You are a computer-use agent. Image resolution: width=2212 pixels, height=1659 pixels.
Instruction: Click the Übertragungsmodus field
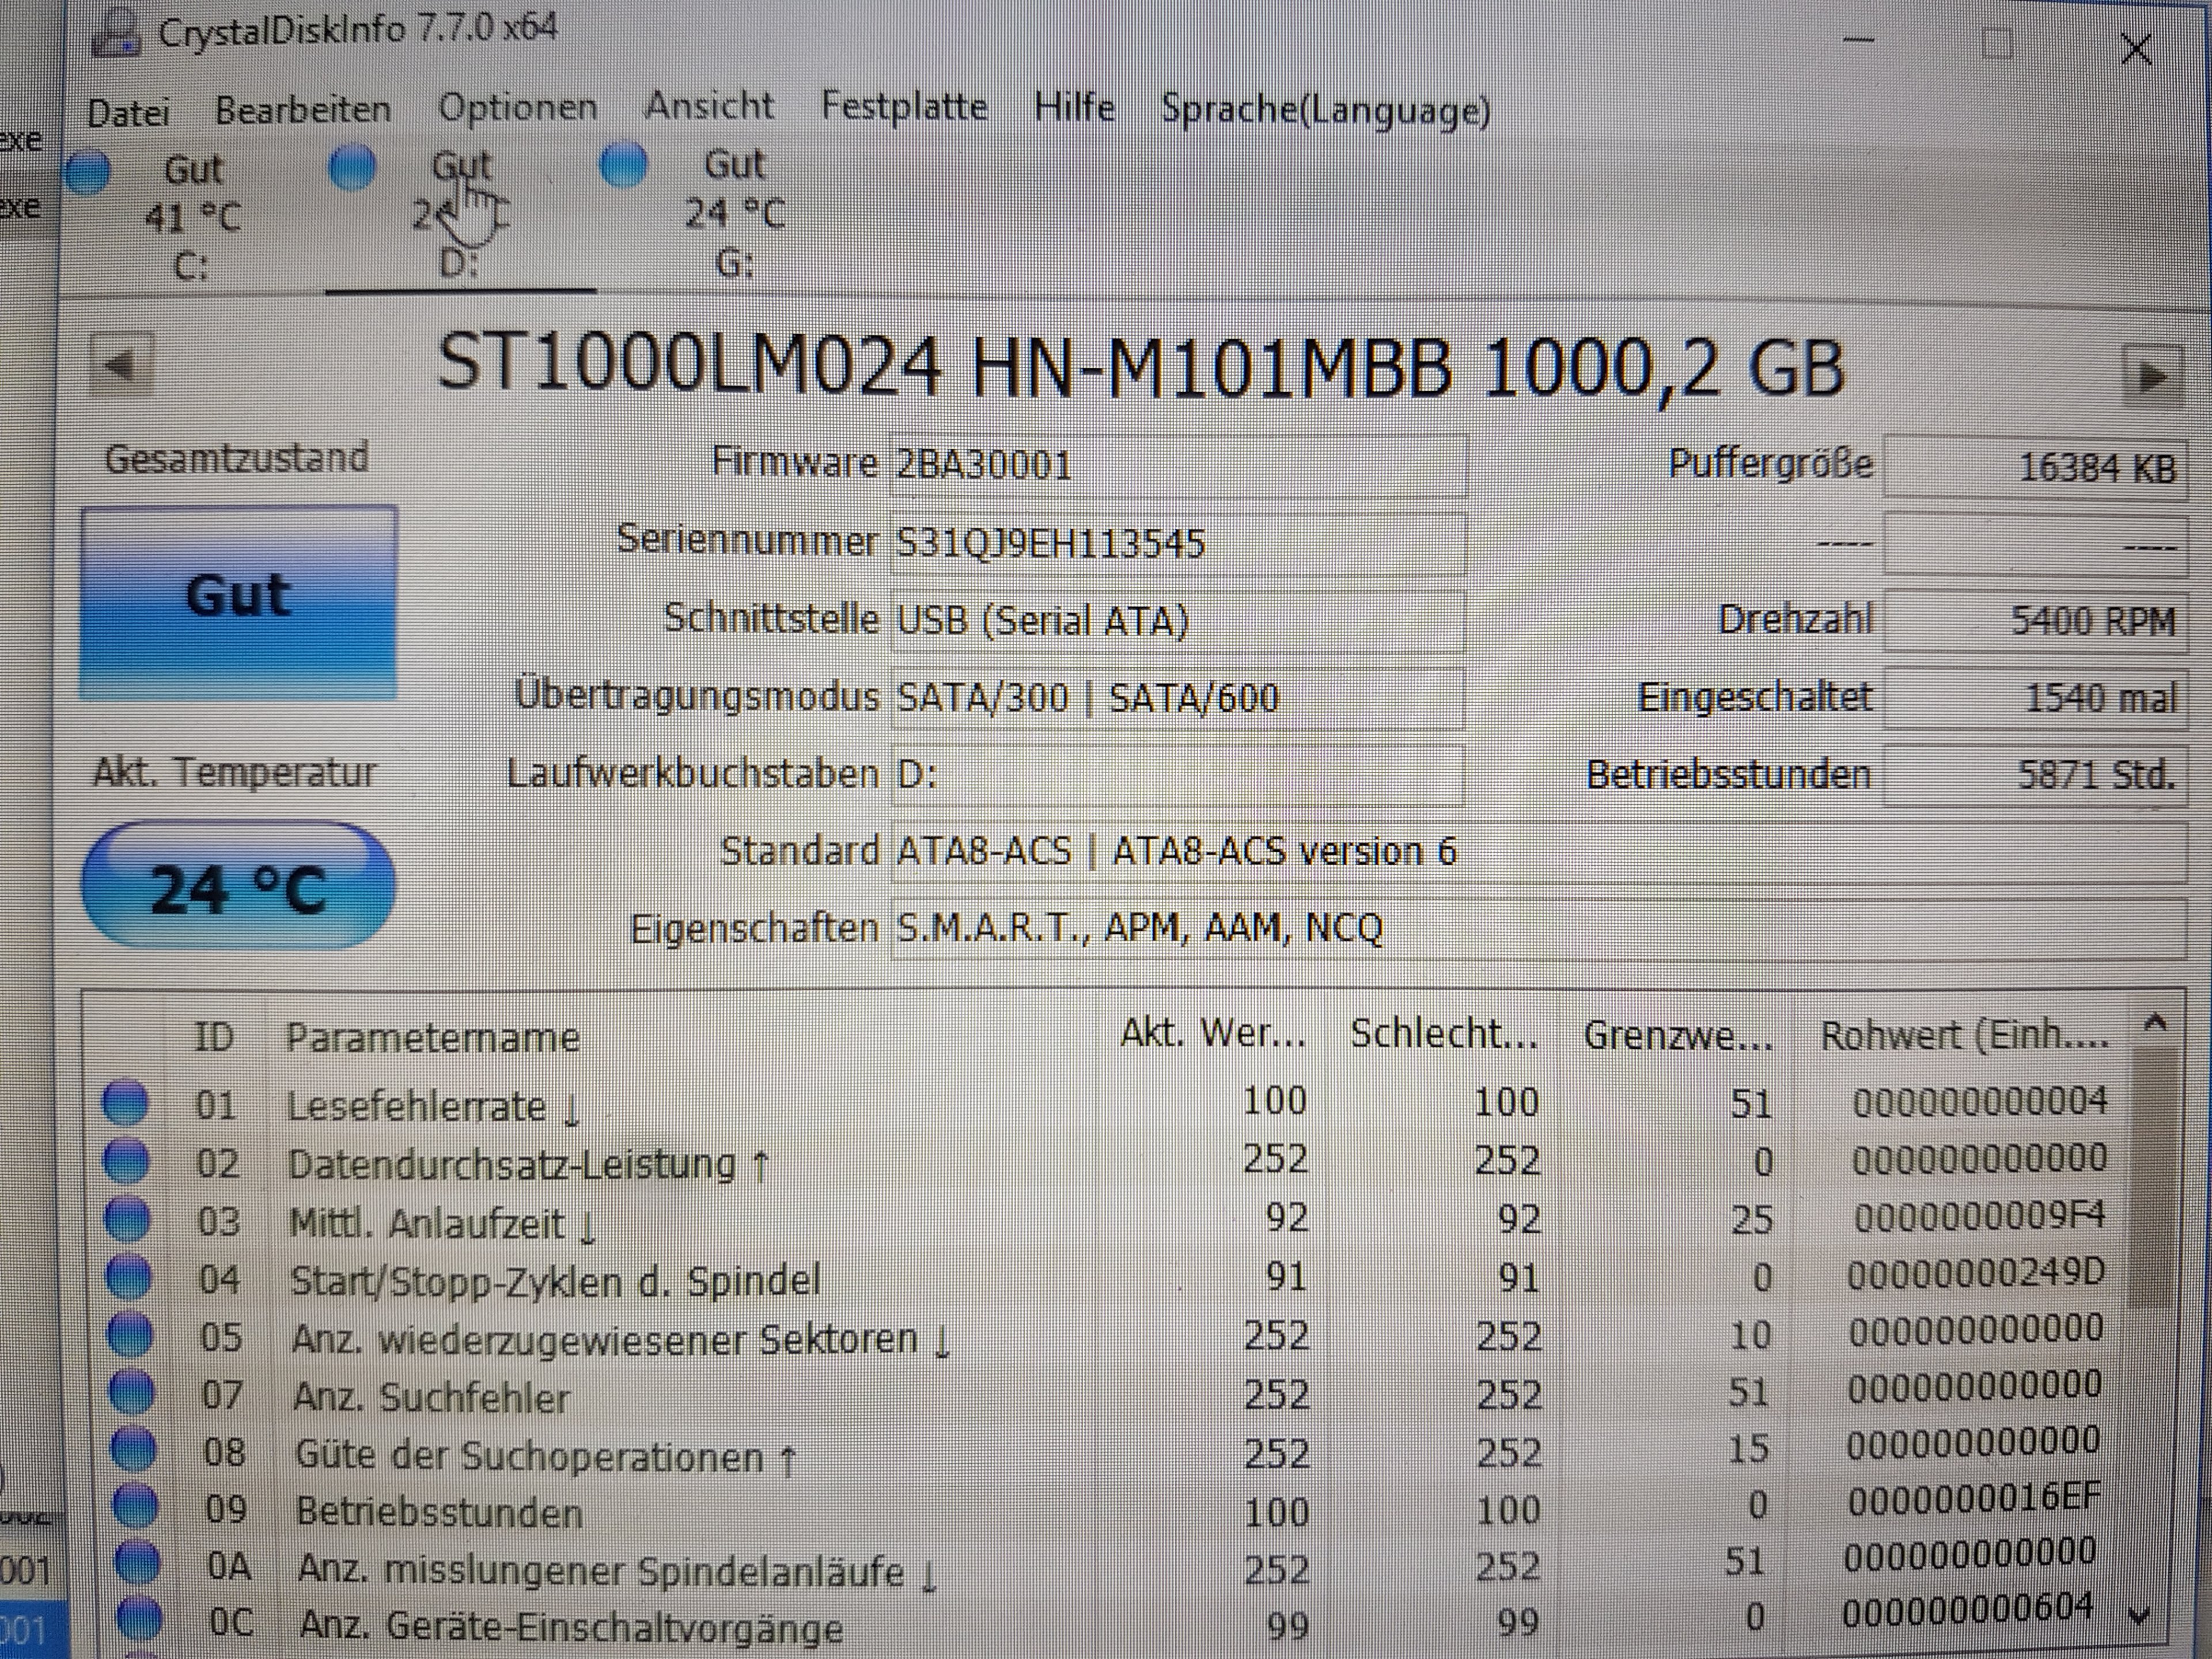[1178, 698]
